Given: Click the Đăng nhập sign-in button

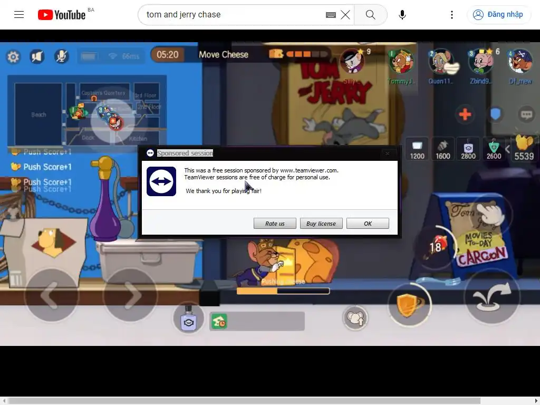Looking at the screenshot, I should 498,14.
